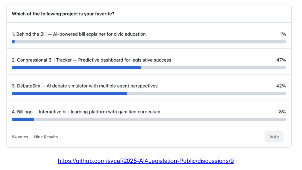Click gray unfilled portion of the Billingo bar
This screenshot has height=170, width=302.
click(x=160, y=120)
